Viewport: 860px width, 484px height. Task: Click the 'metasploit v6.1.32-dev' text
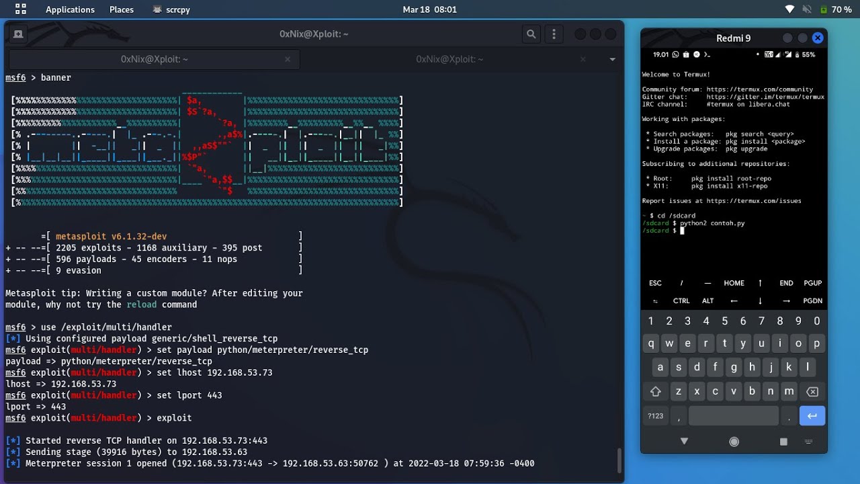point(111,237)
